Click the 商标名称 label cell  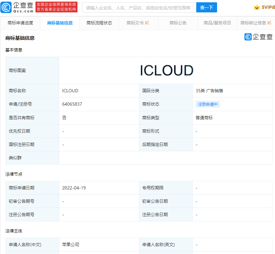coord(33,91)
